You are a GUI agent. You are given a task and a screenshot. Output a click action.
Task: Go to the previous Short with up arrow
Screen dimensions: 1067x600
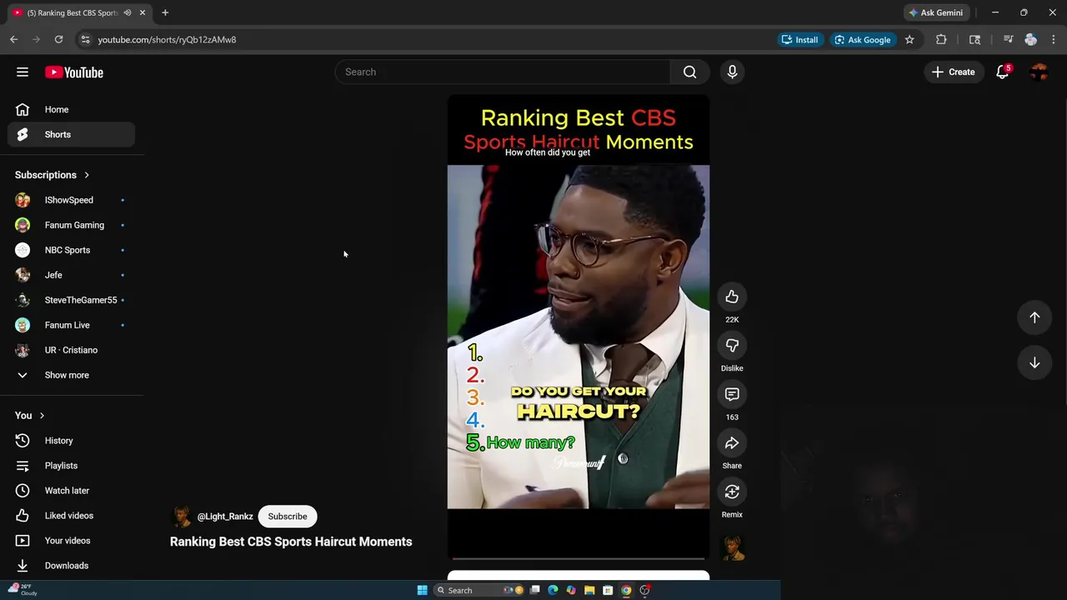coord(1034,317)
